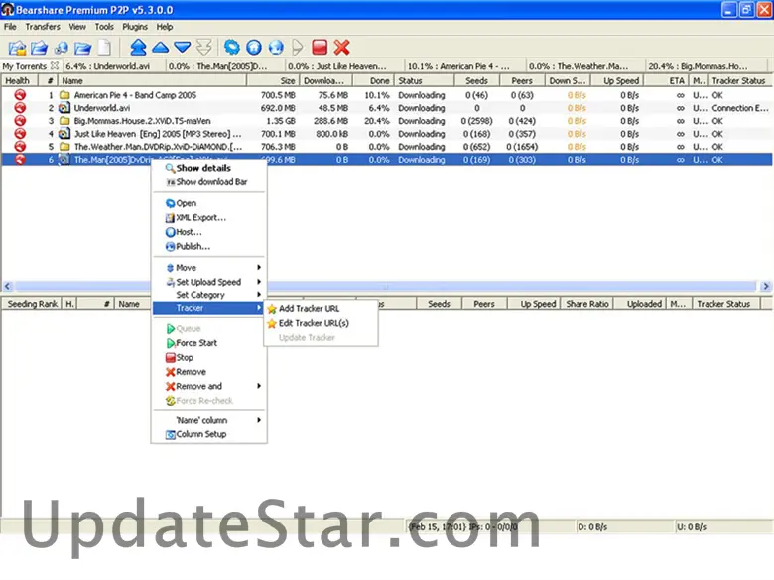This screenshot has width=774, height=580.
Task: Click the red stop square toolbar icon
Action: [x=320, y=48]
